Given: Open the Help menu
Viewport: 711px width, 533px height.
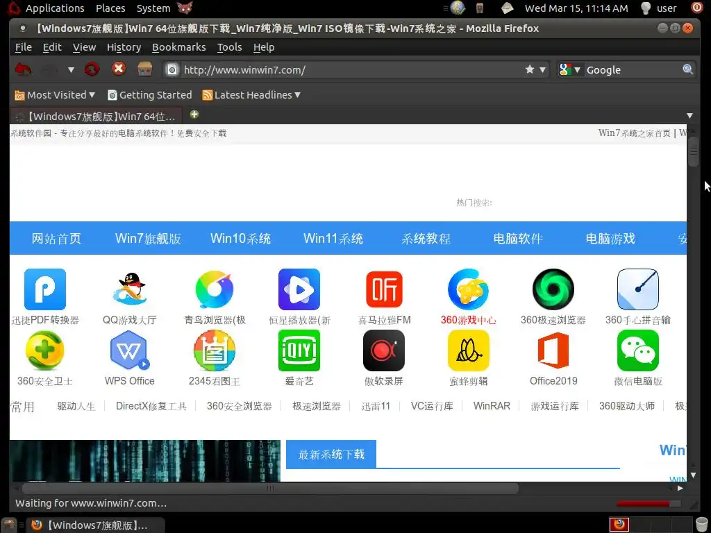Looking at the screenshot, I should tap(264, 47).
